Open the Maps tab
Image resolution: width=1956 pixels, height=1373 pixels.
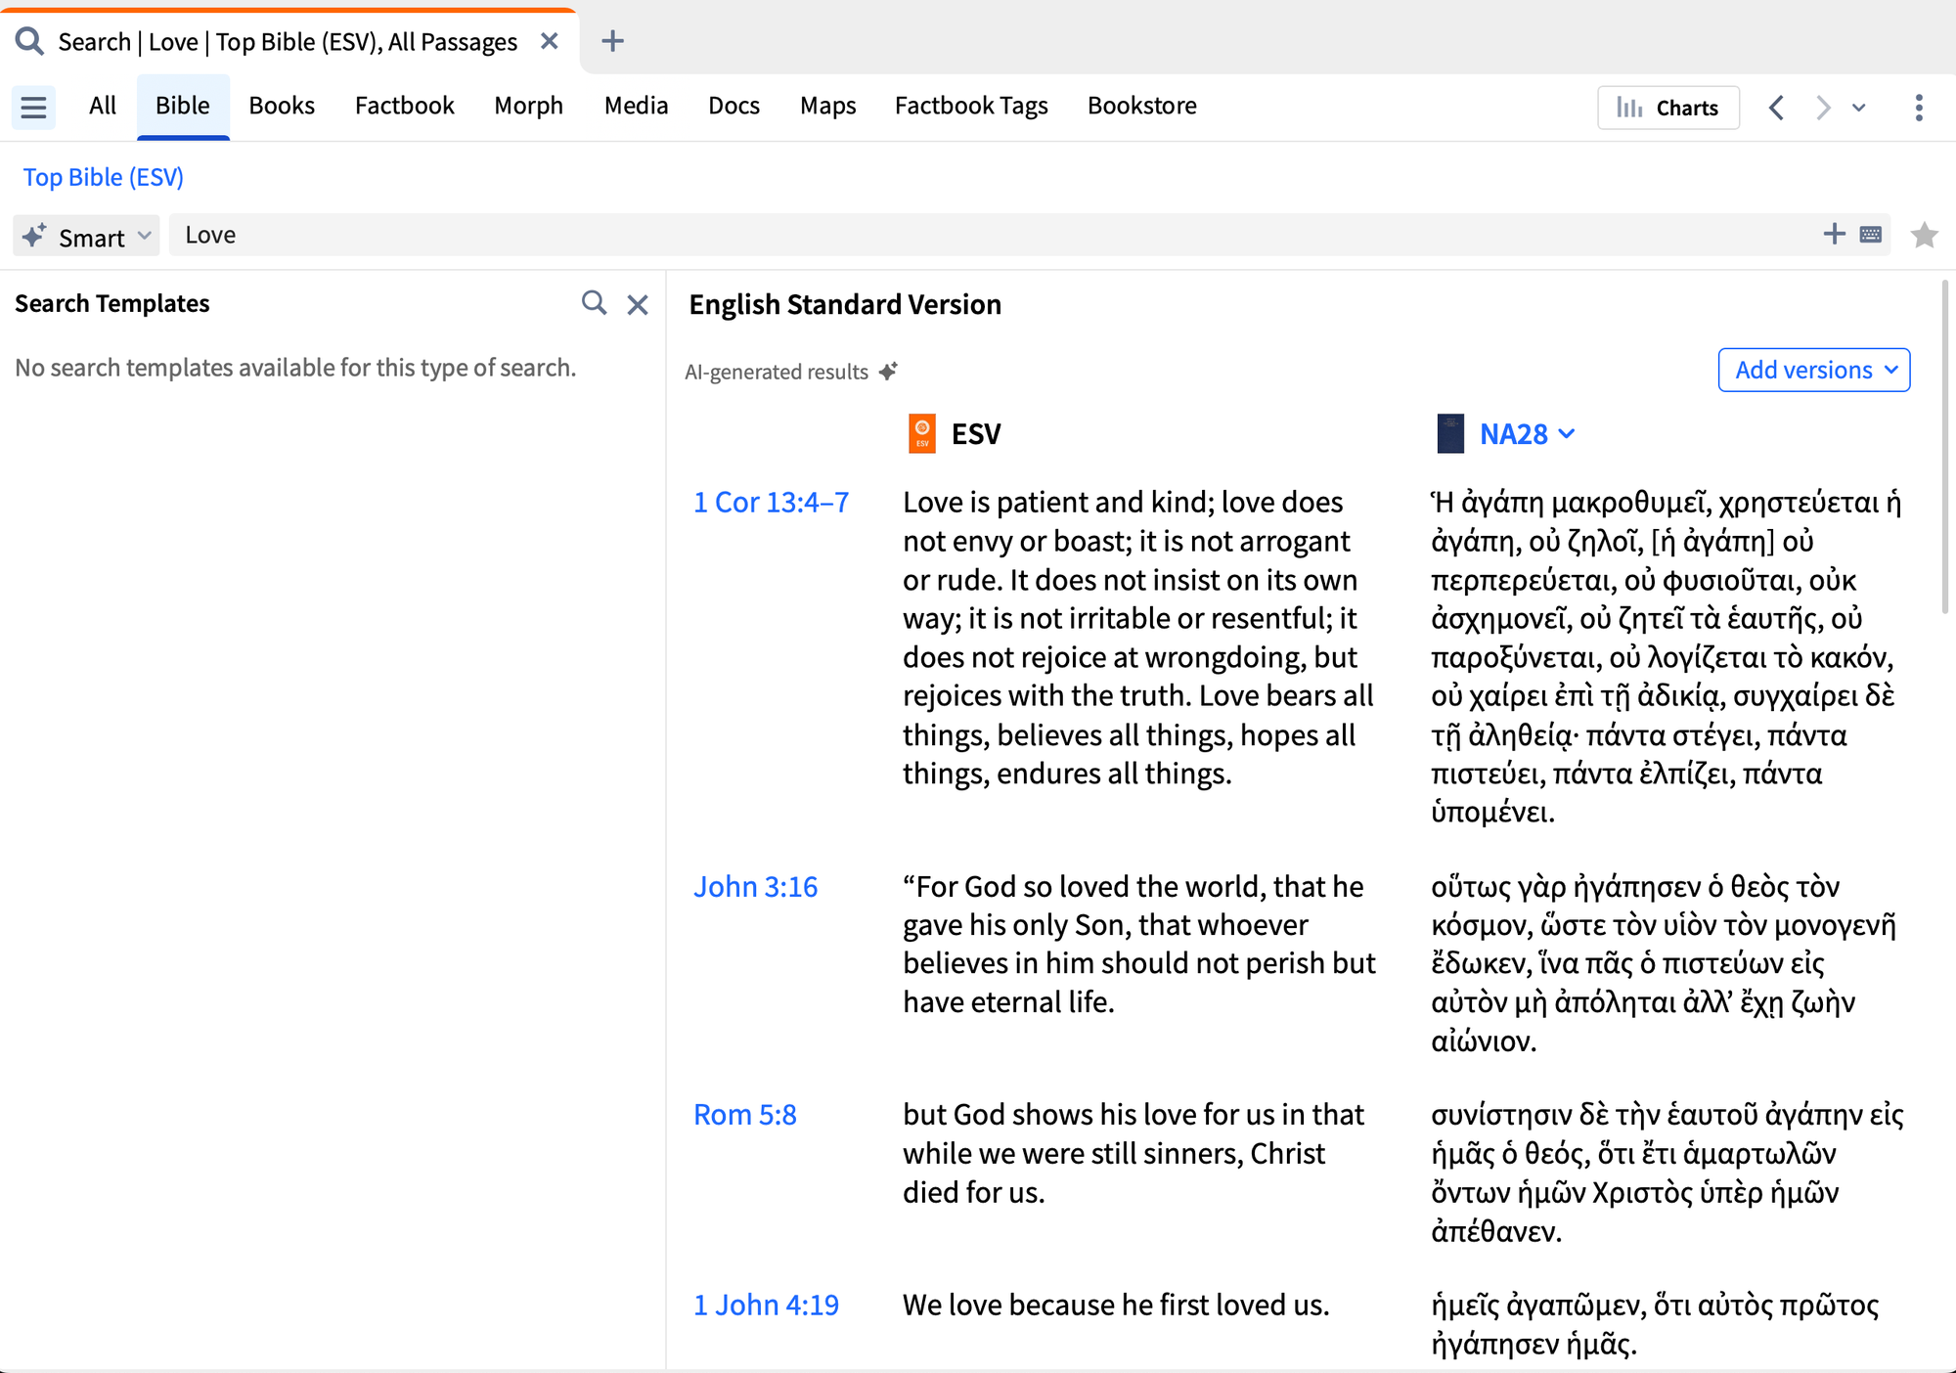[827, 106]
